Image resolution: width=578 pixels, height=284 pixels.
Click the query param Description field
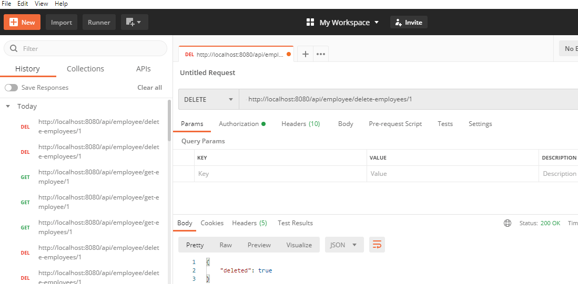559,174
